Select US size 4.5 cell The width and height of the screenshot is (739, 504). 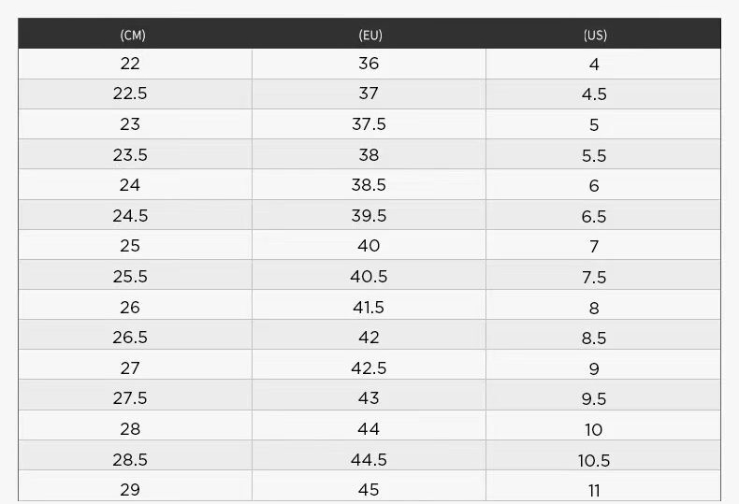(x=594, y=94)
